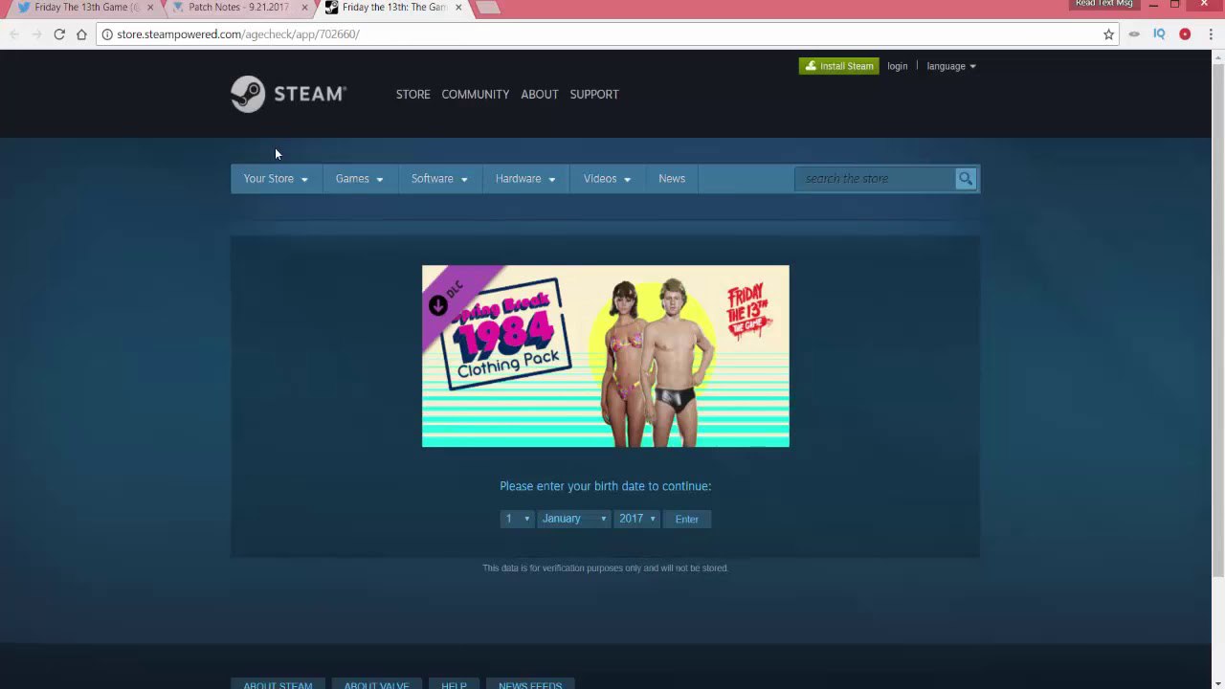Open the language dropdown
The image size is (1225, 689).
click(951, 66)
